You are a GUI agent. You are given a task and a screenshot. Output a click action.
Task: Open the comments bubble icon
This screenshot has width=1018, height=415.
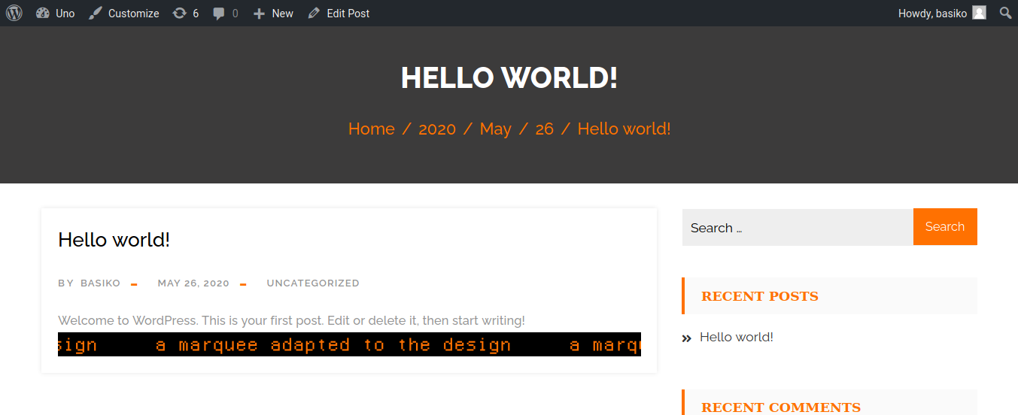[x=219, y=14]
